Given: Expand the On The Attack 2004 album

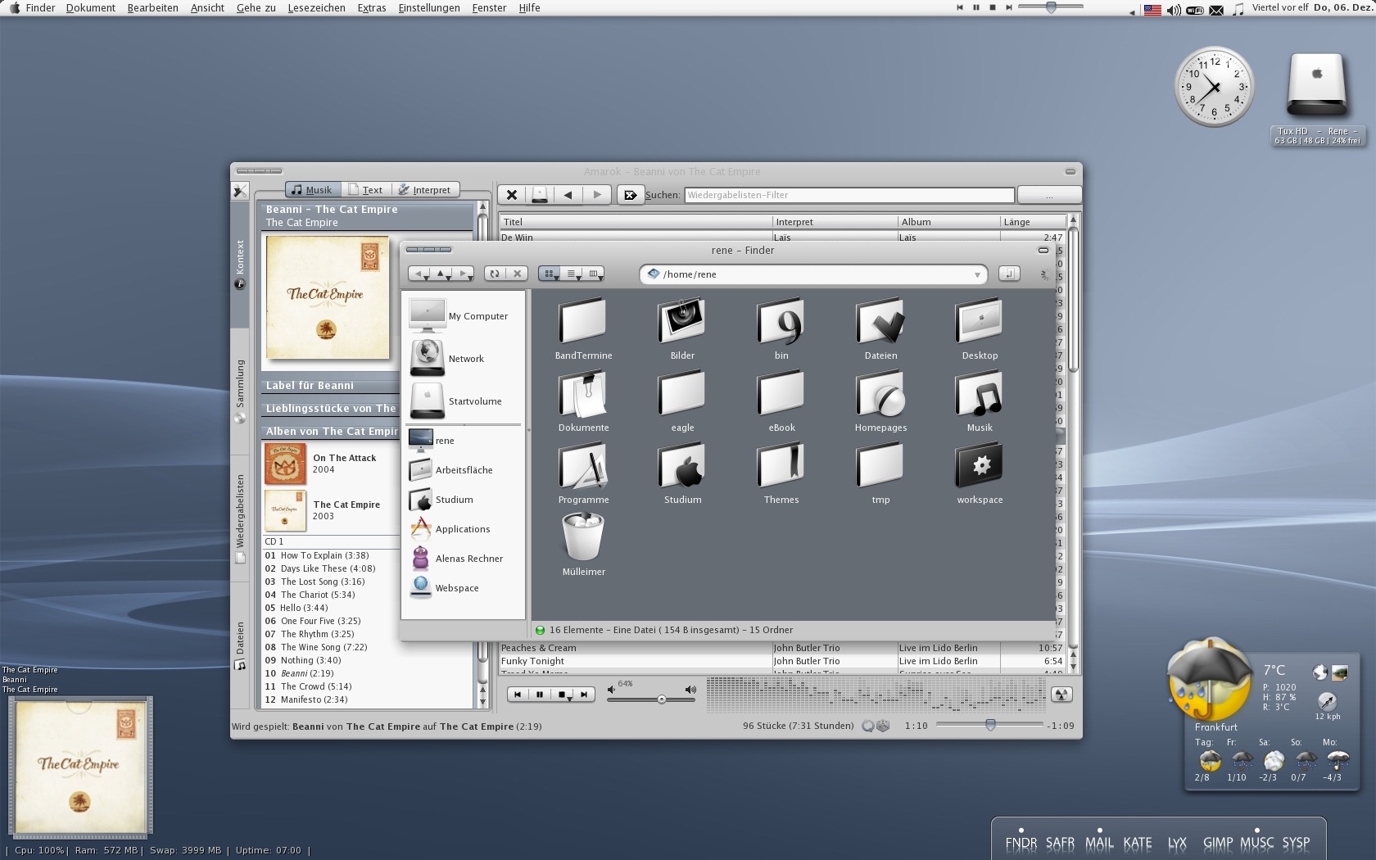Looking at the screenshot, I should coord(331,464).
